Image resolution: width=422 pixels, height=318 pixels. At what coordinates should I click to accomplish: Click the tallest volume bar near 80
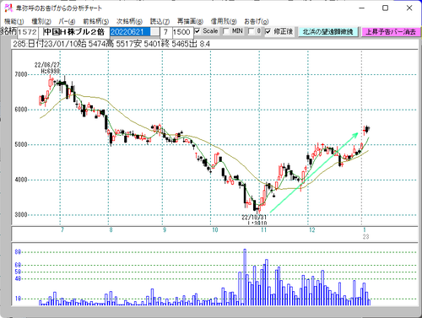click(245, 277)
